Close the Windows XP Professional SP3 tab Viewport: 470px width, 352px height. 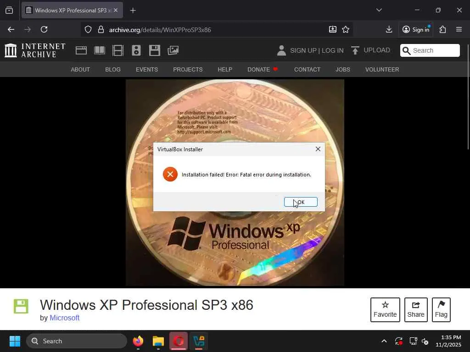pyautogui.click(x=116, y=10)
